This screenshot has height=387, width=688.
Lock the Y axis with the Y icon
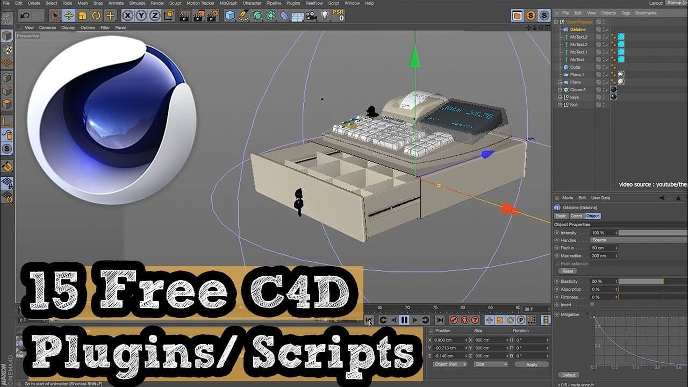(141, 16)
